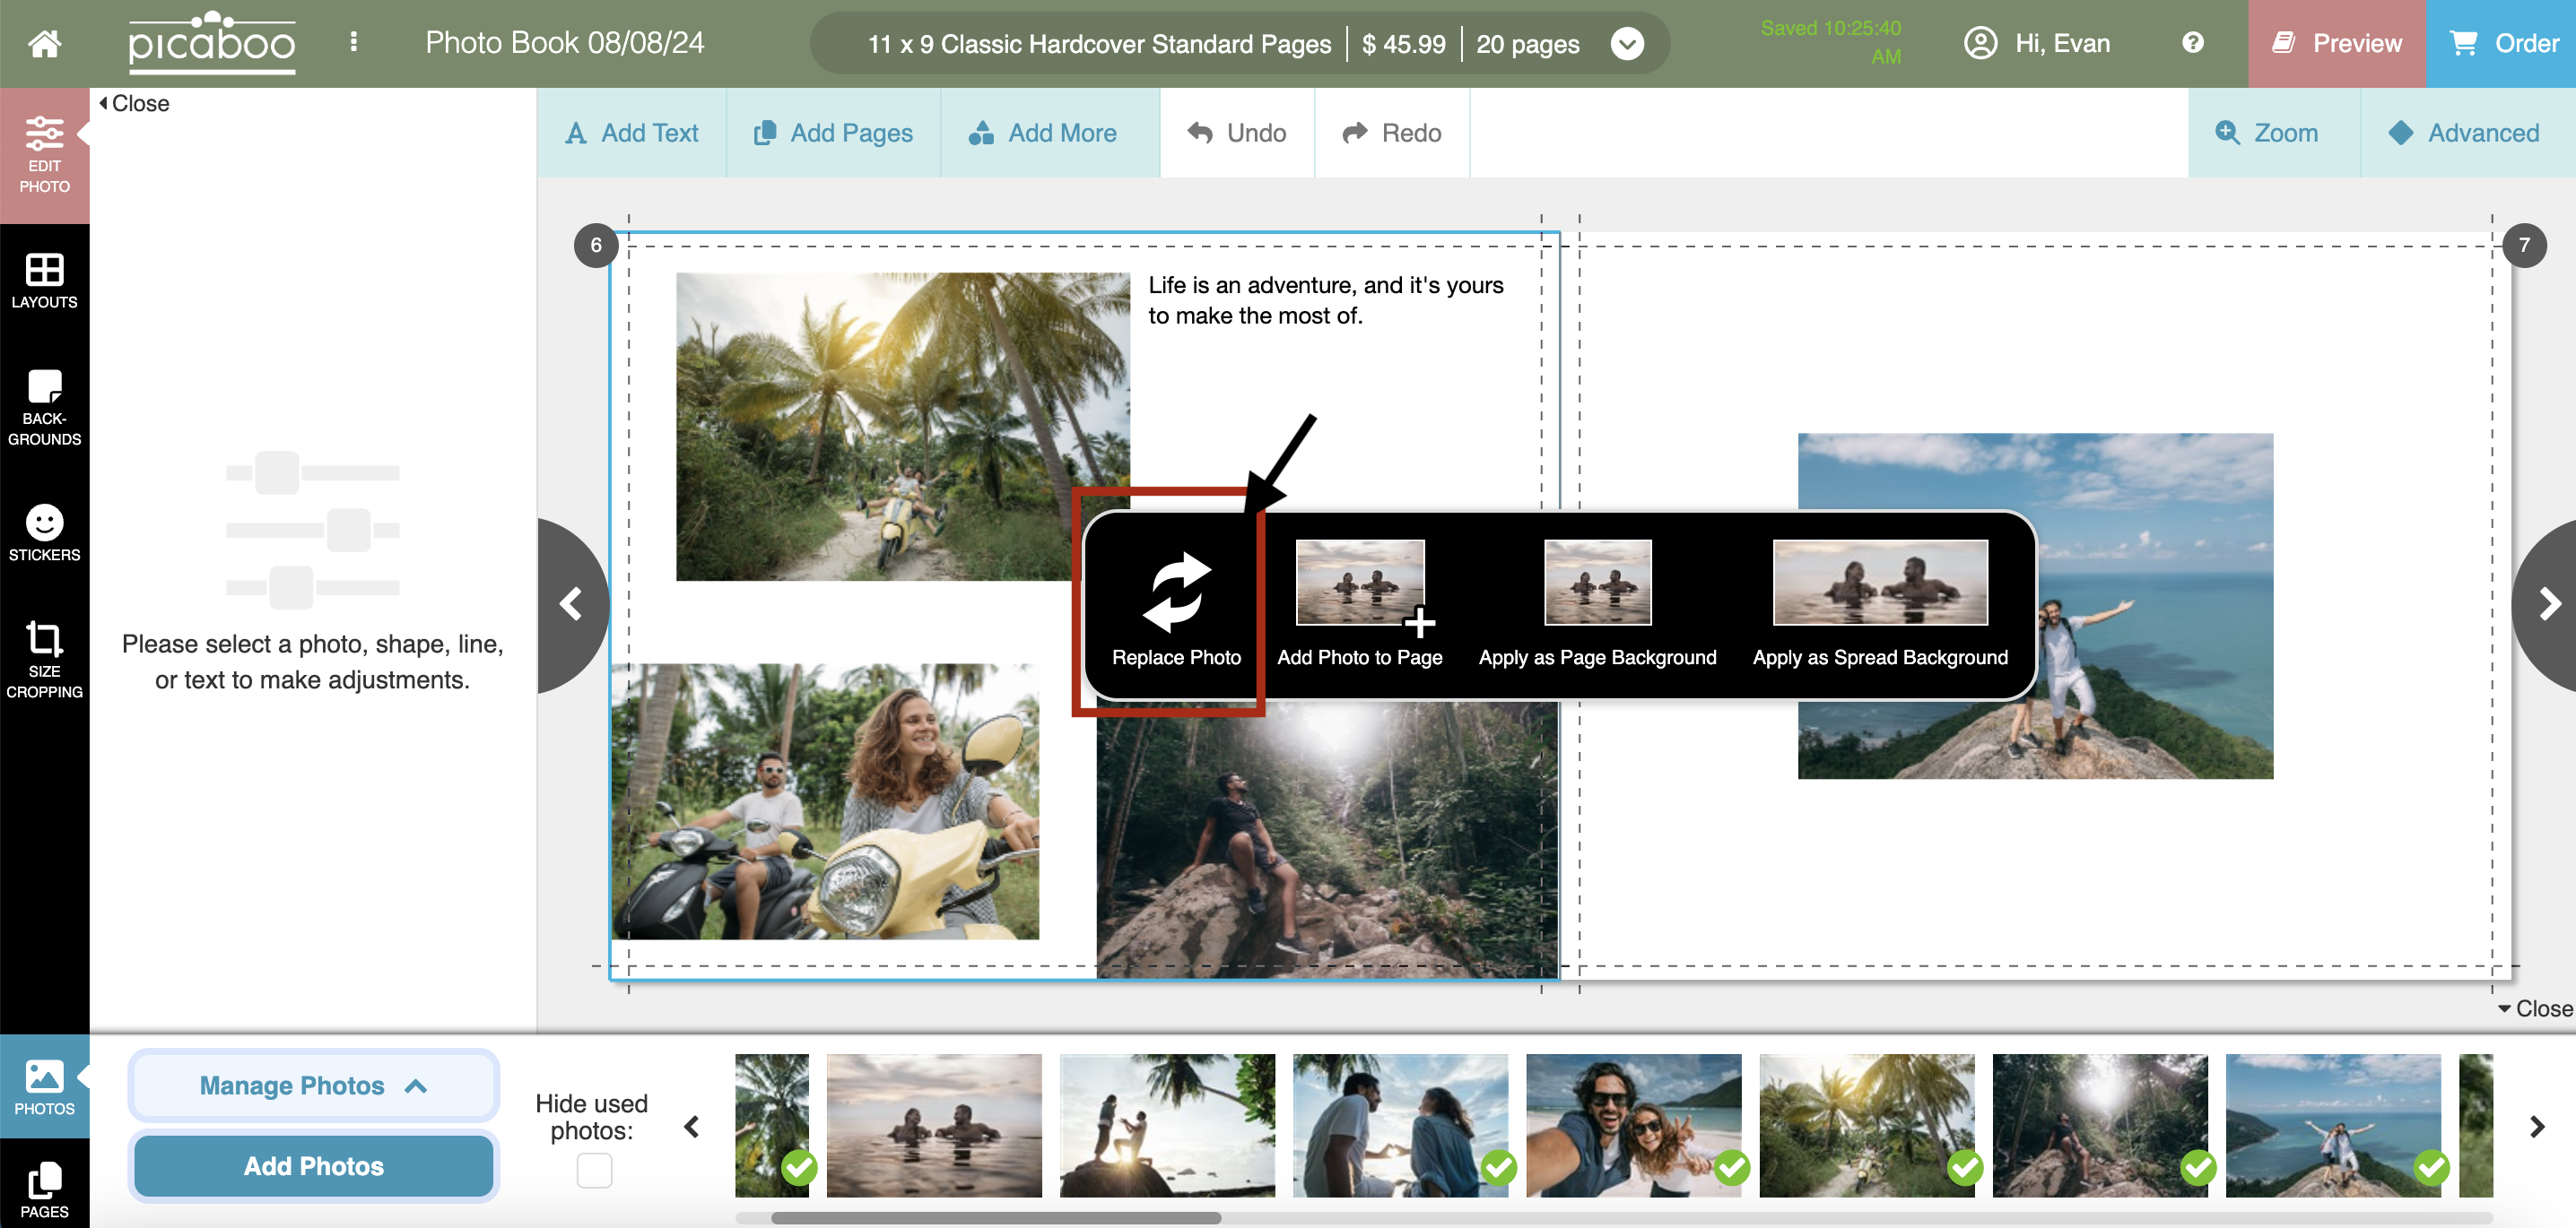
Task: Open the three-dot project options menu
Action: [x=353, y=42]
